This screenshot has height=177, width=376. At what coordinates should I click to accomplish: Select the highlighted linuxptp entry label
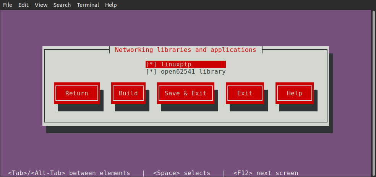pos(176,64)
